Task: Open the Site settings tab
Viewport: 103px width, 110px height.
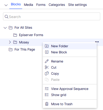Action: [x=77, y=5]
